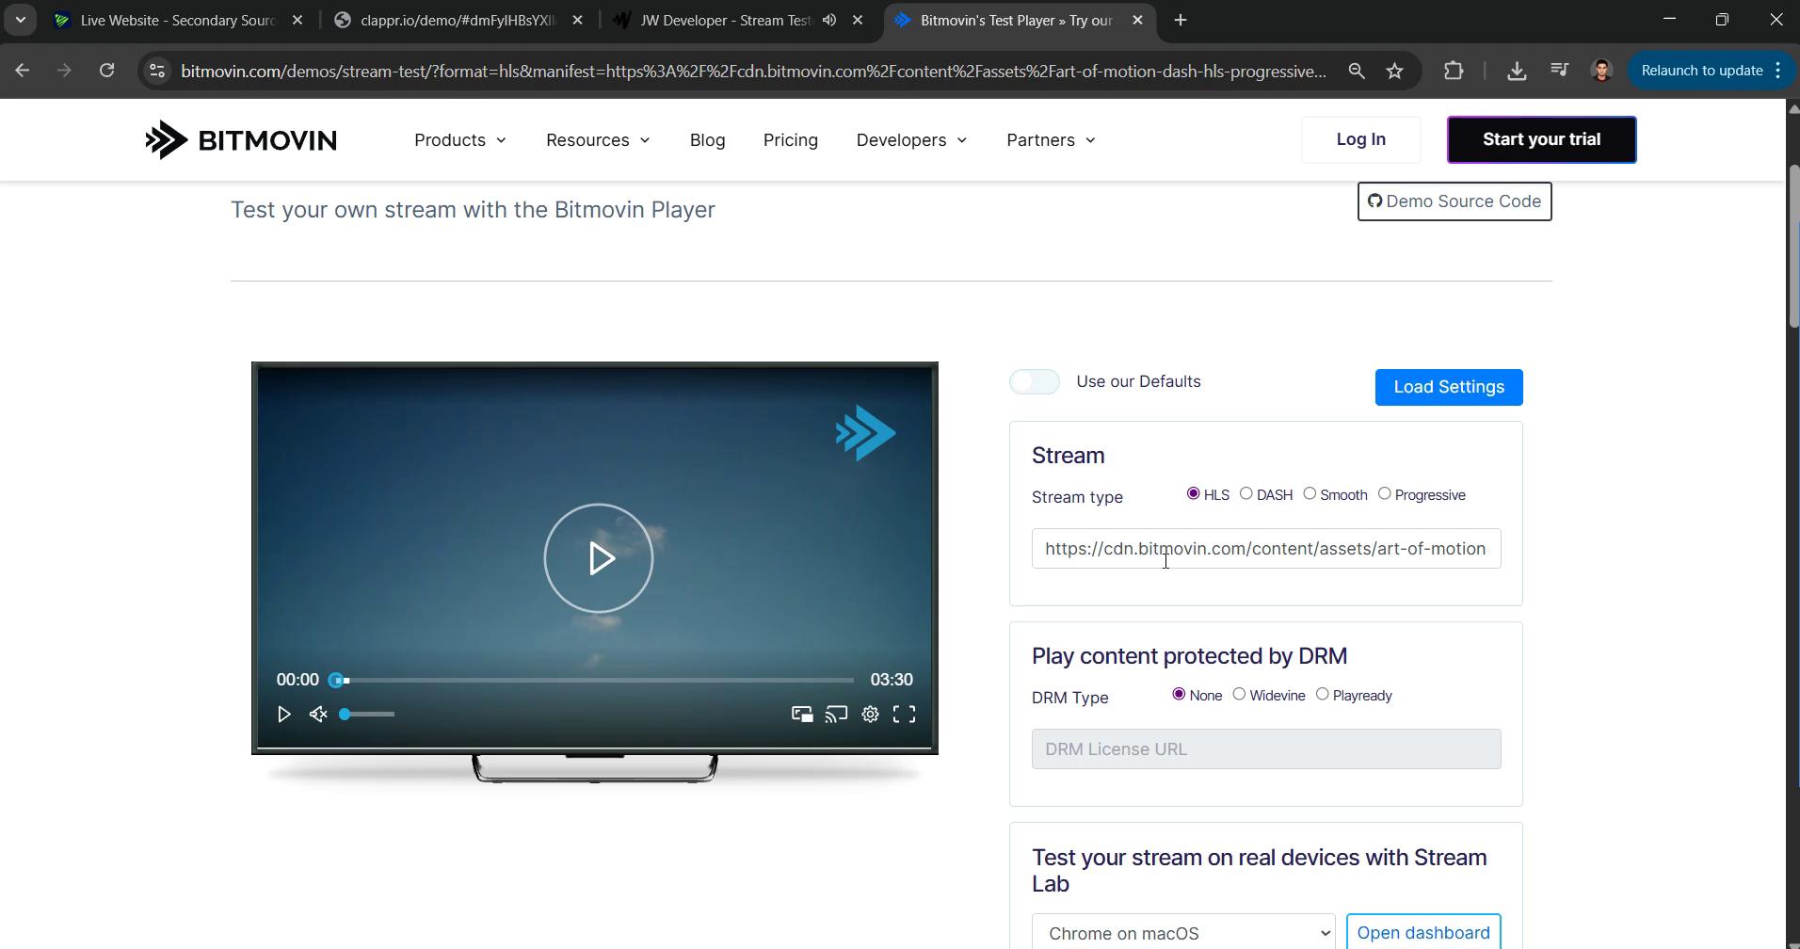
Task: Open the Chrome on macOS device dropdown
Action: pyautogui.click(x=1183, y=933)
